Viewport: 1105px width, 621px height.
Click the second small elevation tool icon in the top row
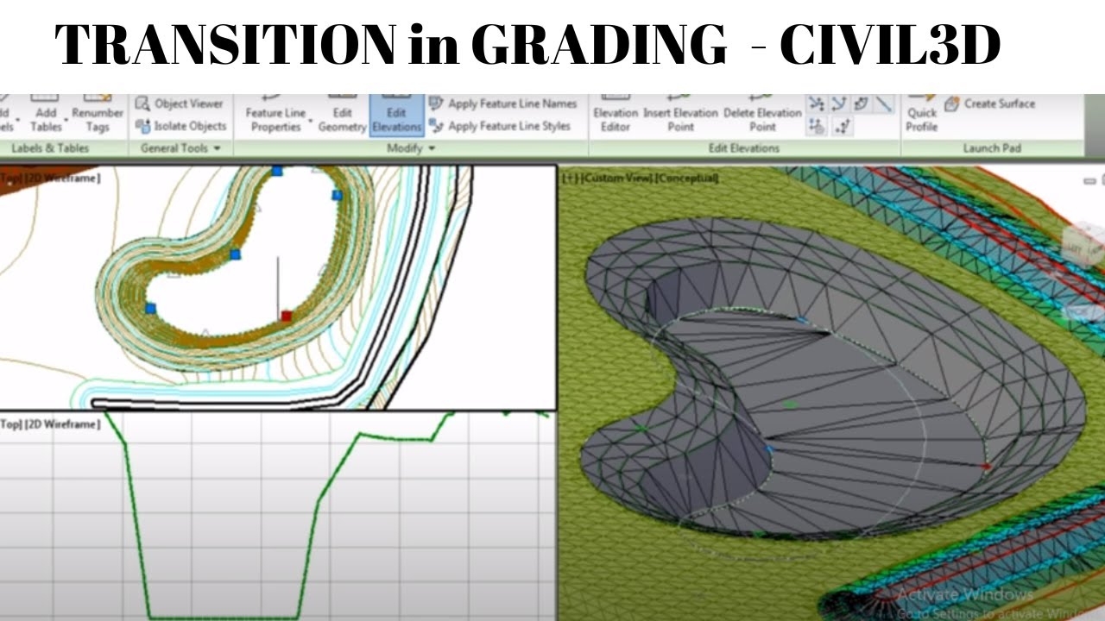838,104
